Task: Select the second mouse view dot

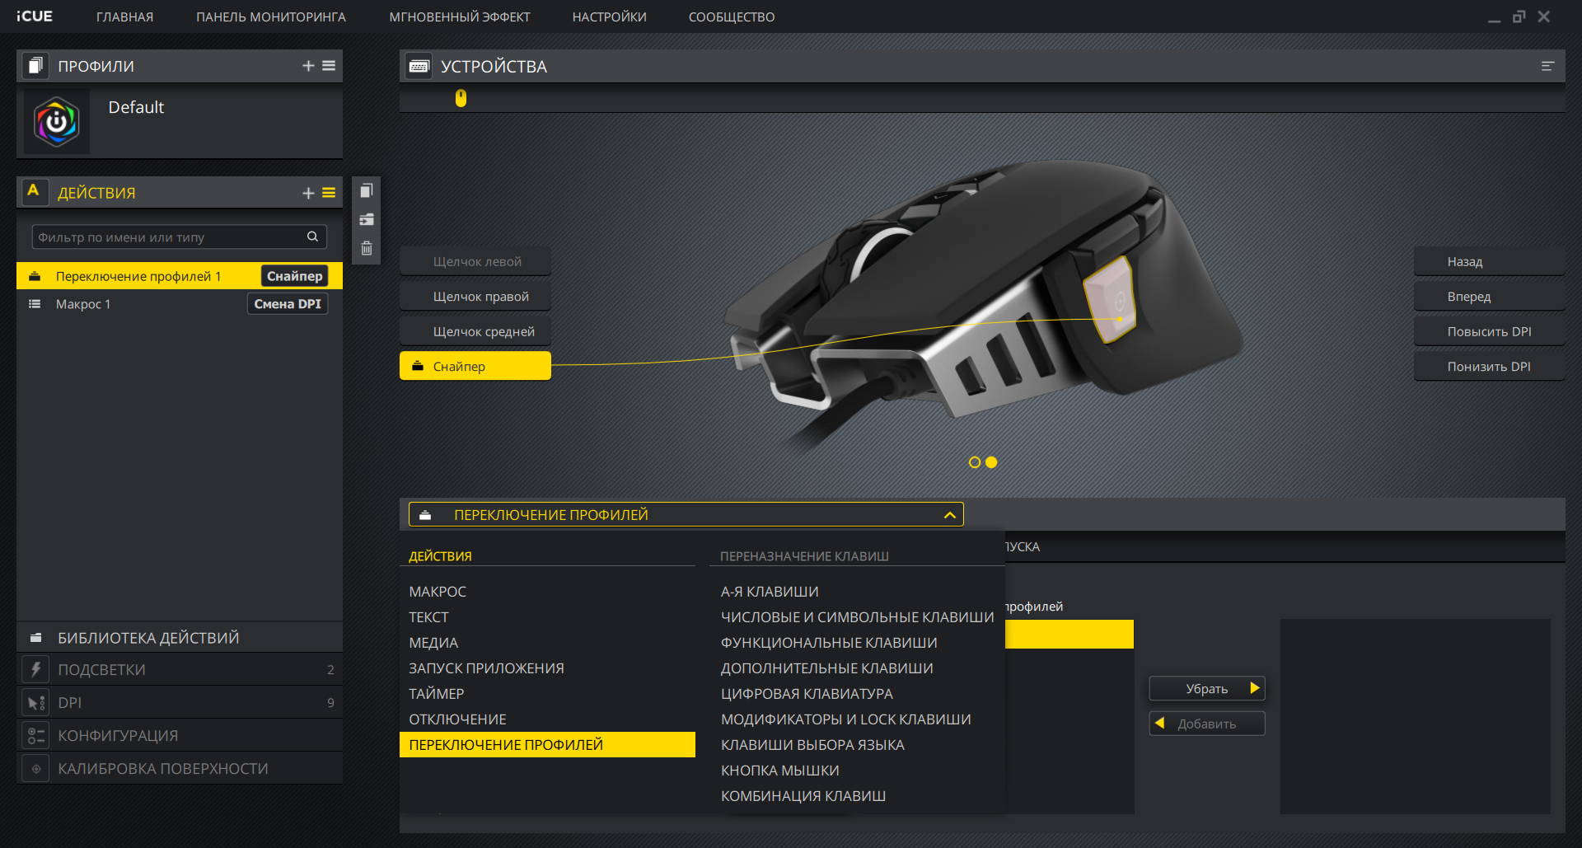Action: click(x=991, y=462)
